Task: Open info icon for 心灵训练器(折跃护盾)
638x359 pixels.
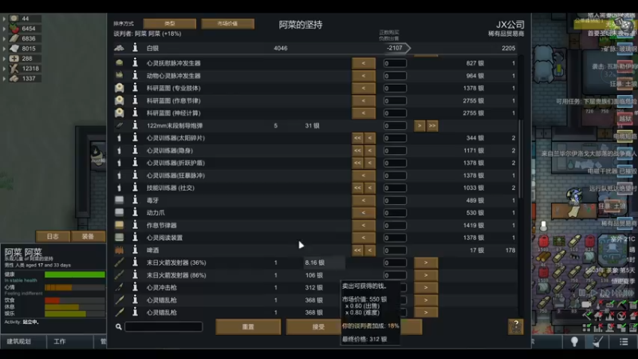Action: click(135, 163)
